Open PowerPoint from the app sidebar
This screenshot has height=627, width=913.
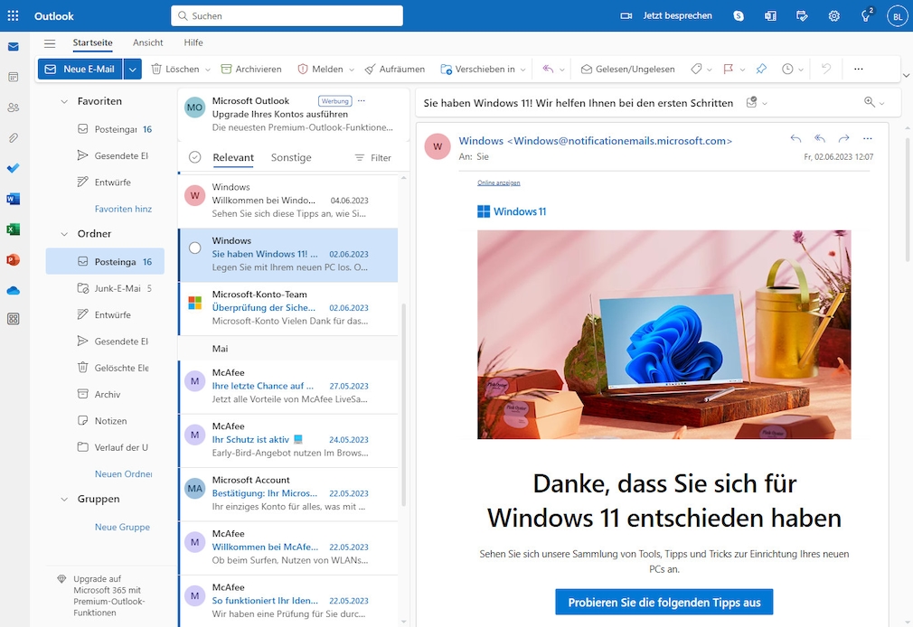click(13, 259)
